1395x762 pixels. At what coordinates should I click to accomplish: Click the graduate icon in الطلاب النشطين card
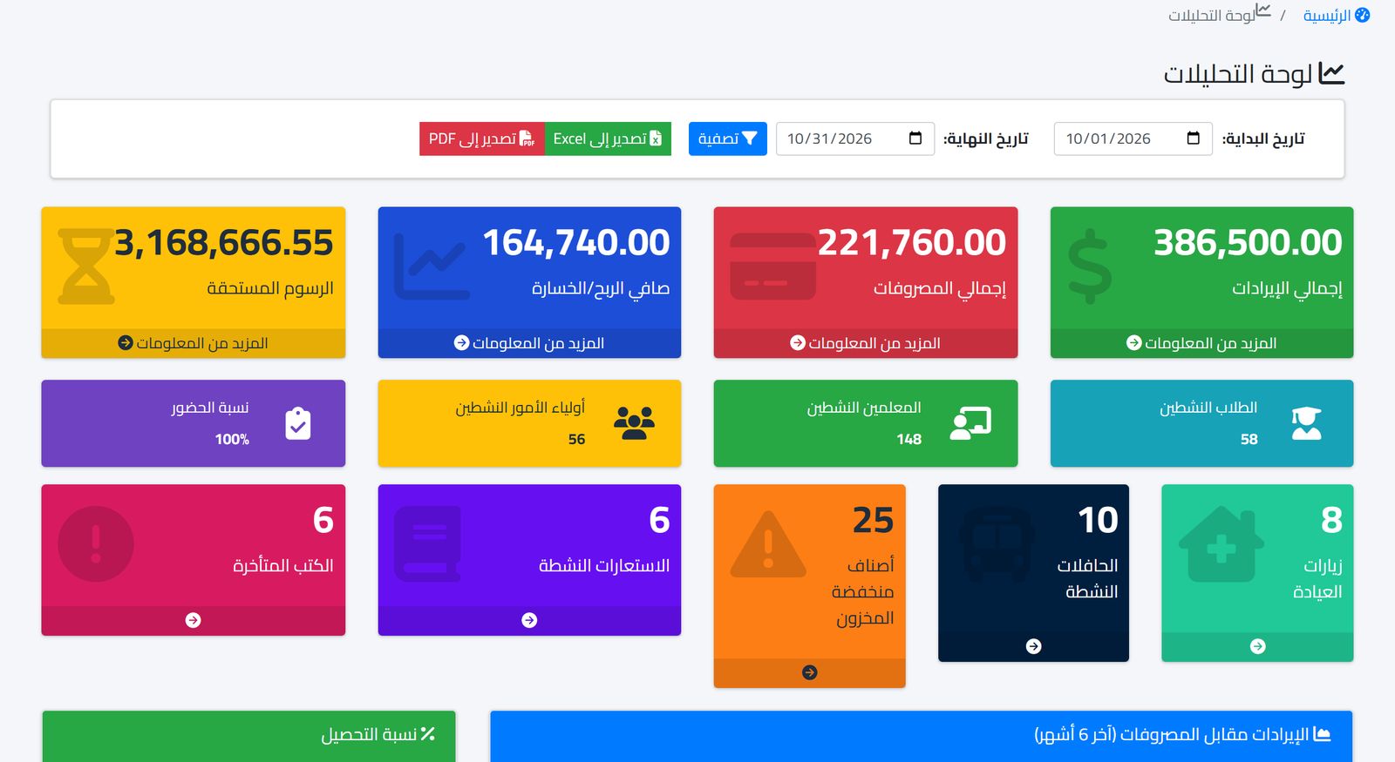[x=1306, y=423]
